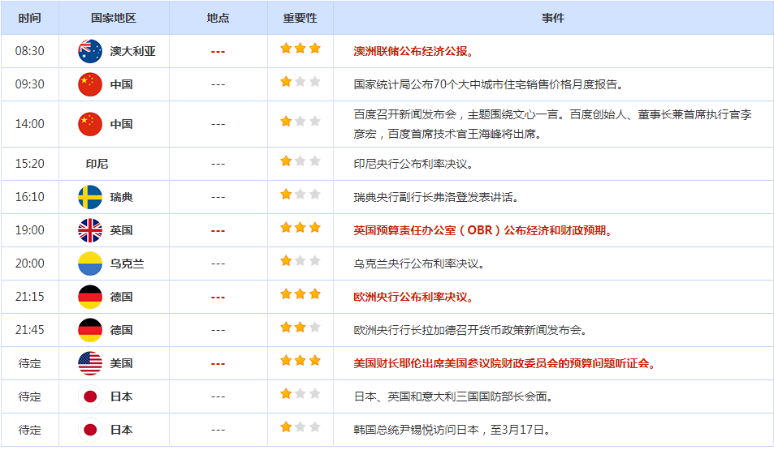The width and height of the screenshot is (774, 450).
Task: Click the two-star rating in the 21:45 row
Action: [x=301, y=328]
